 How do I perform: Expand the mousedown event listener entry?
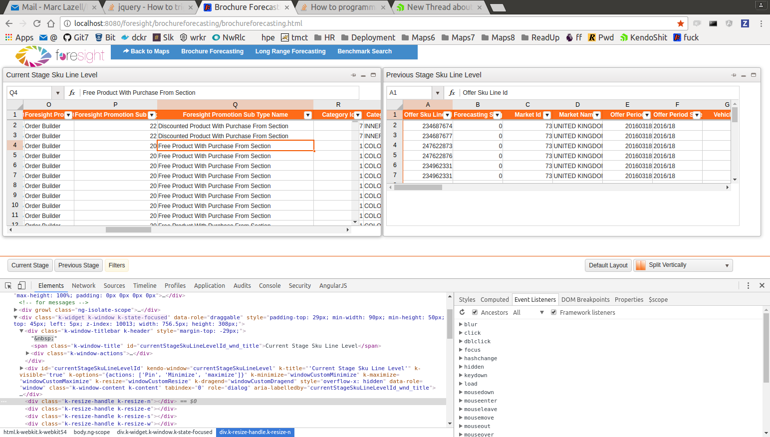(x=461, y=392)
